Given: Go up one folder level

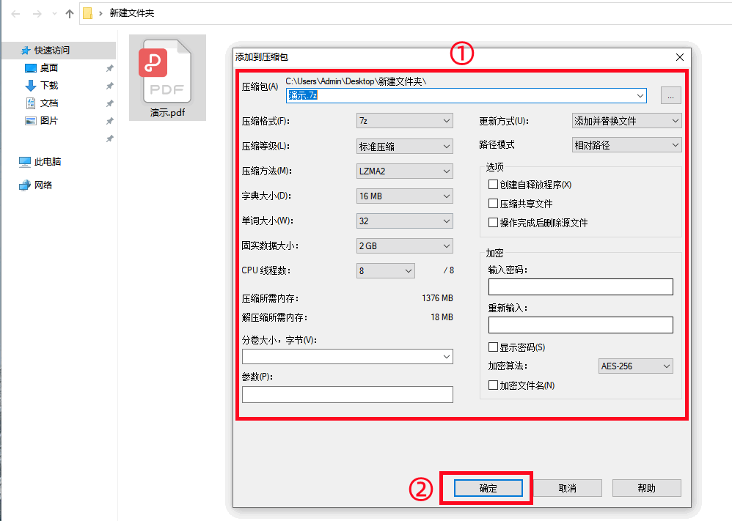Looking at the screenshot, I should [x=70, y=13].
